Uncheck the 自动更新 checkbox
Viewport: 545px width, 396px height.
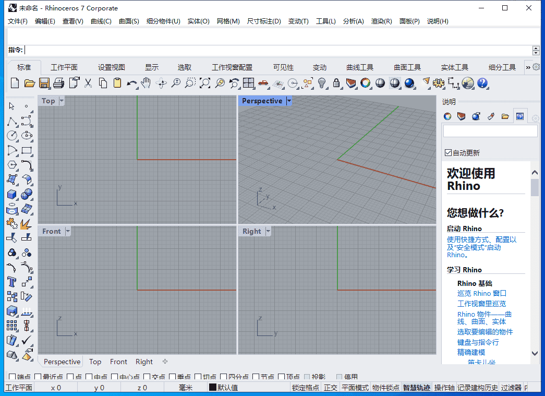(x=447, y=152)
